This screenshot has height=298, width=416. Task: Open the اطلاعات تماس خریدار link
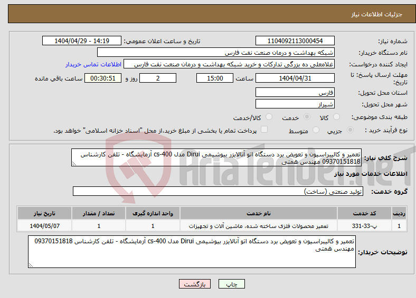[x=93, y=64]
